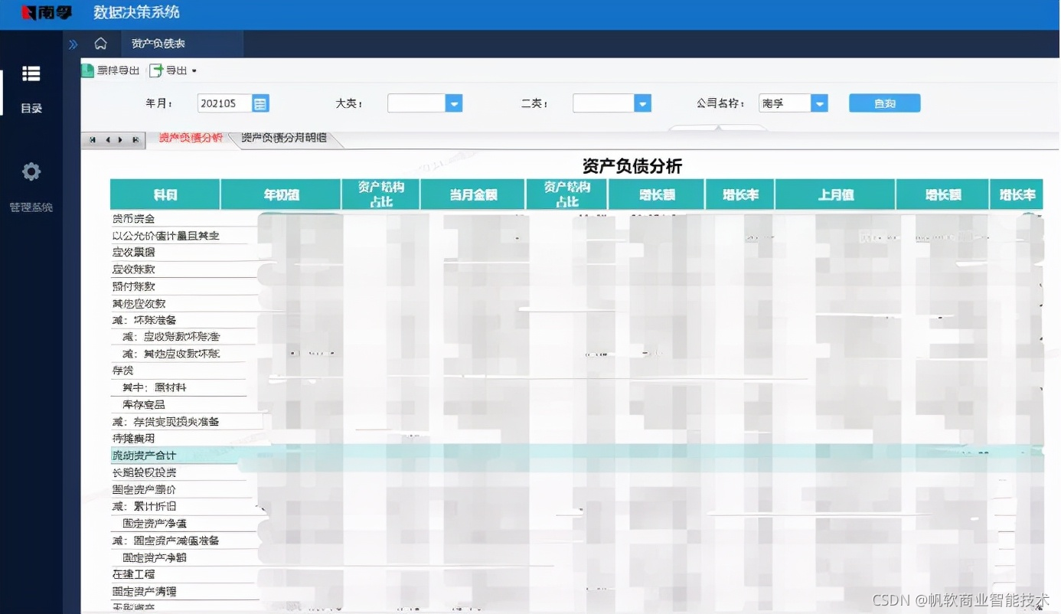Select the 资产负债分析 sheet tab
This screenshot has height=614, width=1061.
click(x=190, y=139)
